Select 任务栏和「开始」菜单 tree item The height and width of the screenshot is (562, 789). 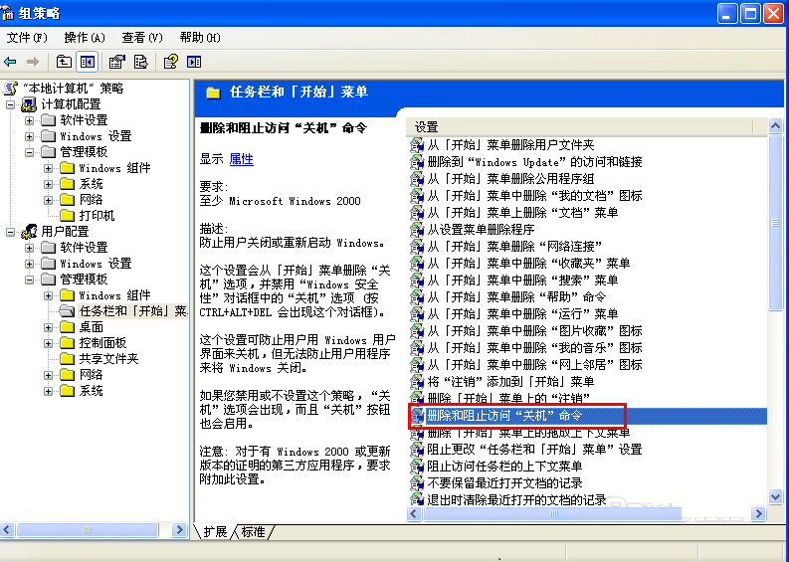pos(133,311)
